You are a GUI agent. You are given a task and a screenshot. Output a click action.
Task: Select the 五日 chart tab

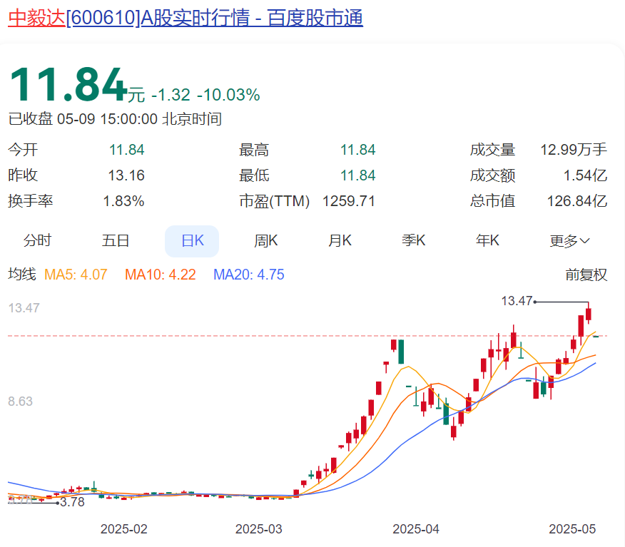click(x=116, y=241)
